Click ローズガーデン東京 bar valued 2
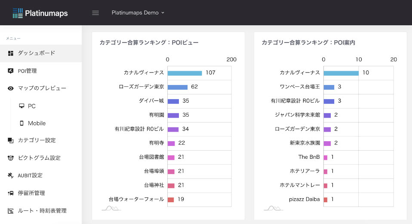 (x=327, y=129)
